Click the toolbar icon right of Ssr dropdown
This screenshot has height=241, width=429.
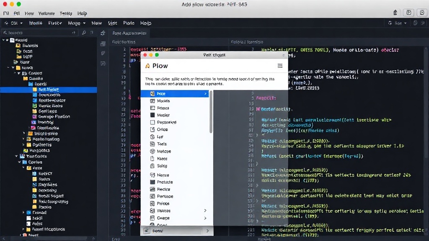[x=415, y=23]
